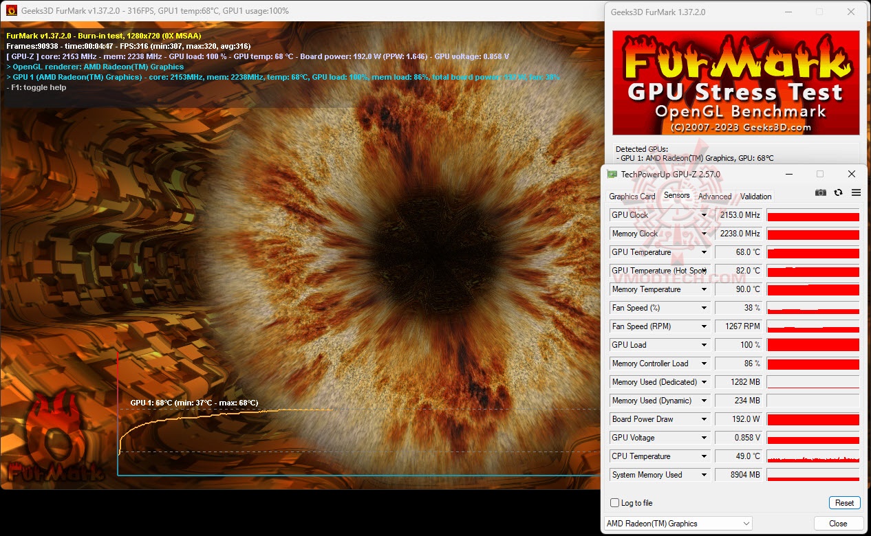
Task: Click the Fan Speed 38 % value
Action: 738,308
